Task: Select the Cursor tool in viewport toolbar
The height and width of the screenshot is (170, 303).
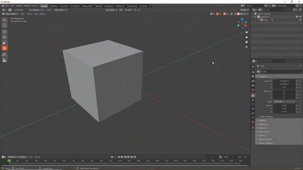Action: click(x=4, y=25)
